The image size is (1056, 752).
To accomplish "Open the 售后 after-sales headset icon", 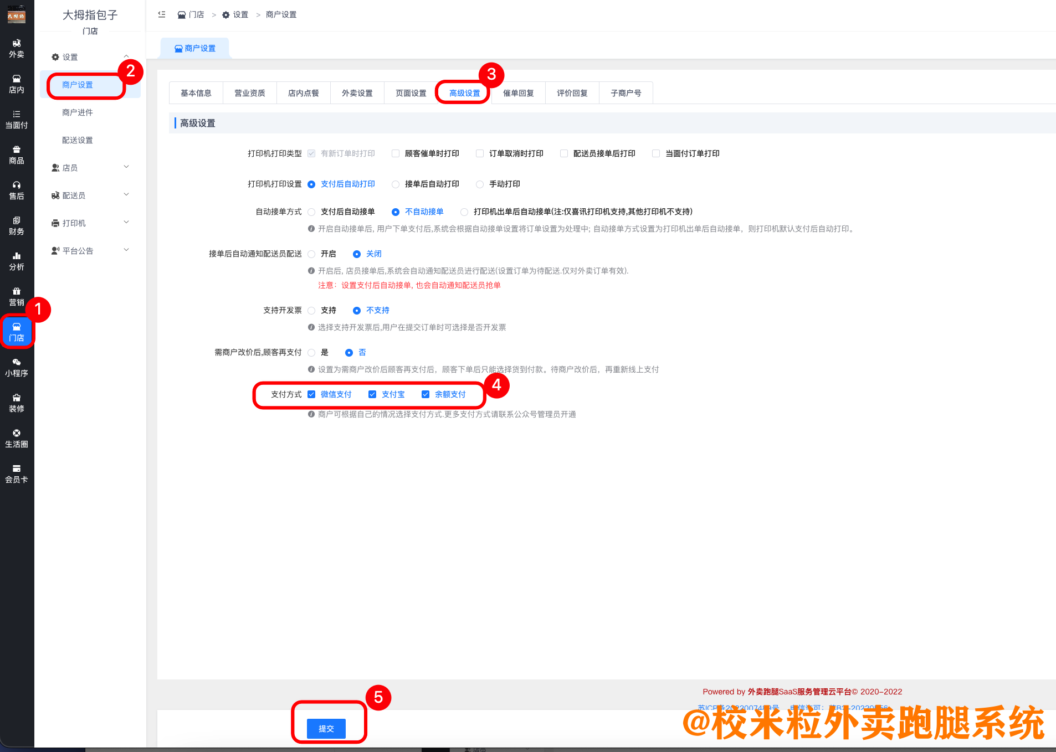I will tap(17, 190).
